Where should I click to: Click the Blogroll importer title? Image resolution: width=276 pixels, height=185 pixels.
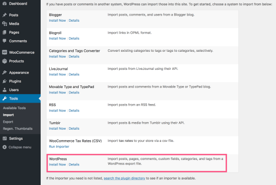[55, 33]
